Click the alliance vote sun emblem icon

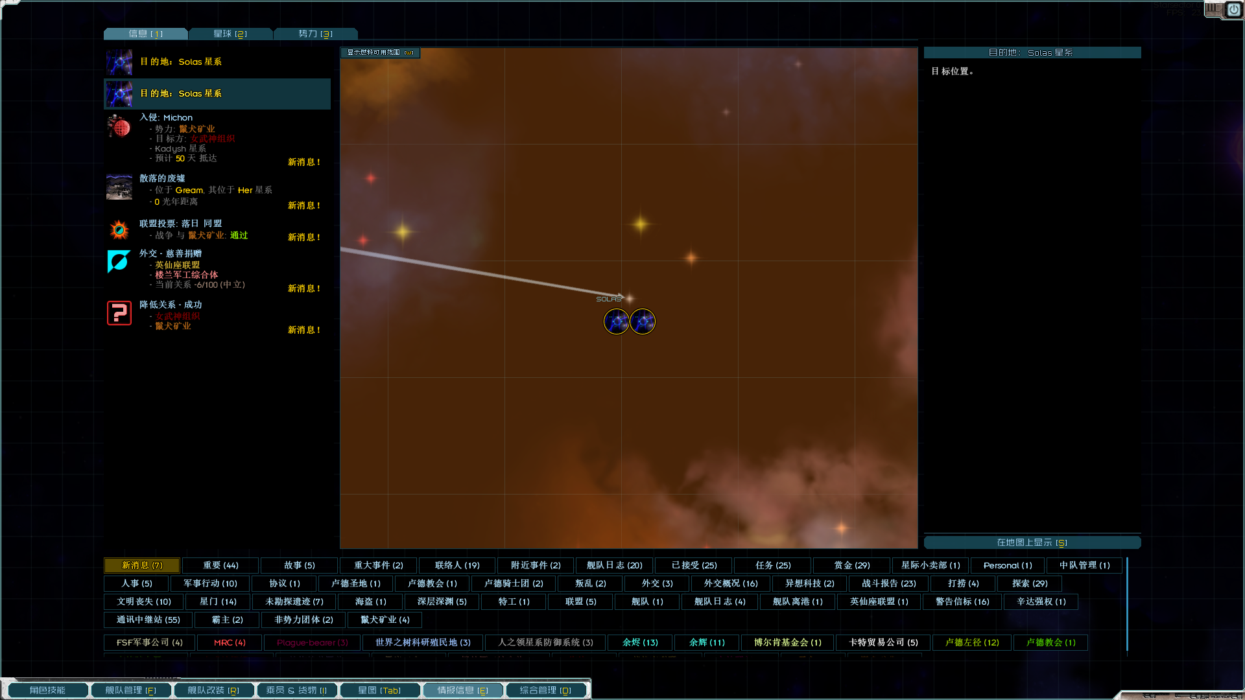[x=119, y=229]
